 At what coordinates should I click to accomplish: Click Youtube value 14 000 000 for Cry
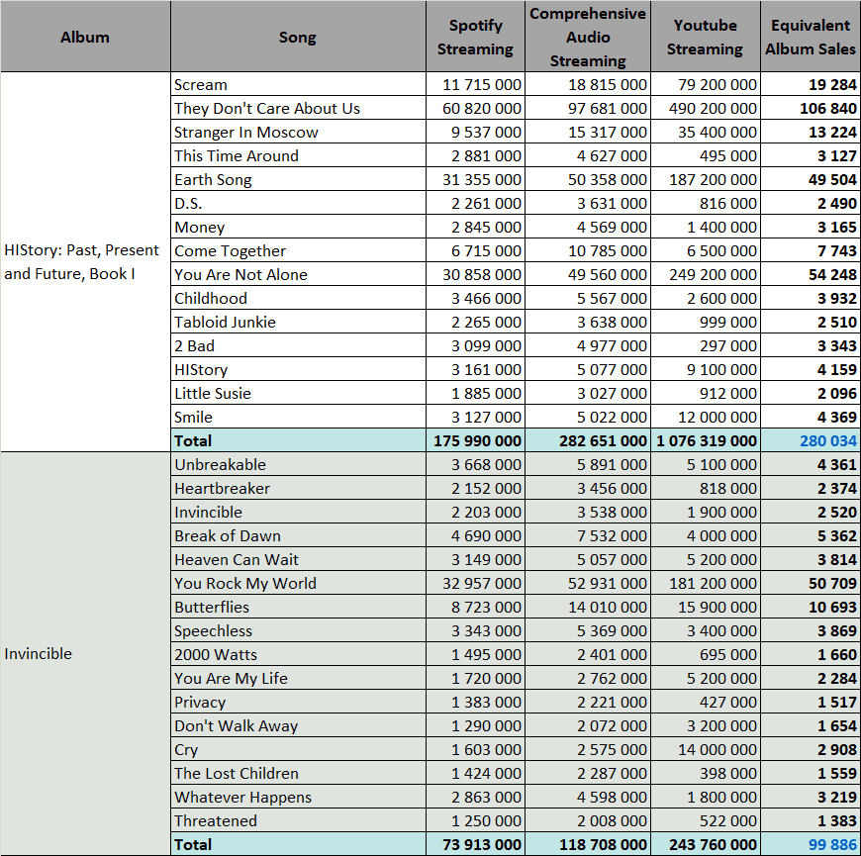tap(706, 749)
